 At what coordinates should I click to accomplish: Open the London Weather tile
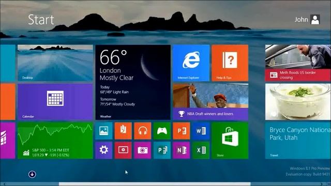[x=133, y=82]
